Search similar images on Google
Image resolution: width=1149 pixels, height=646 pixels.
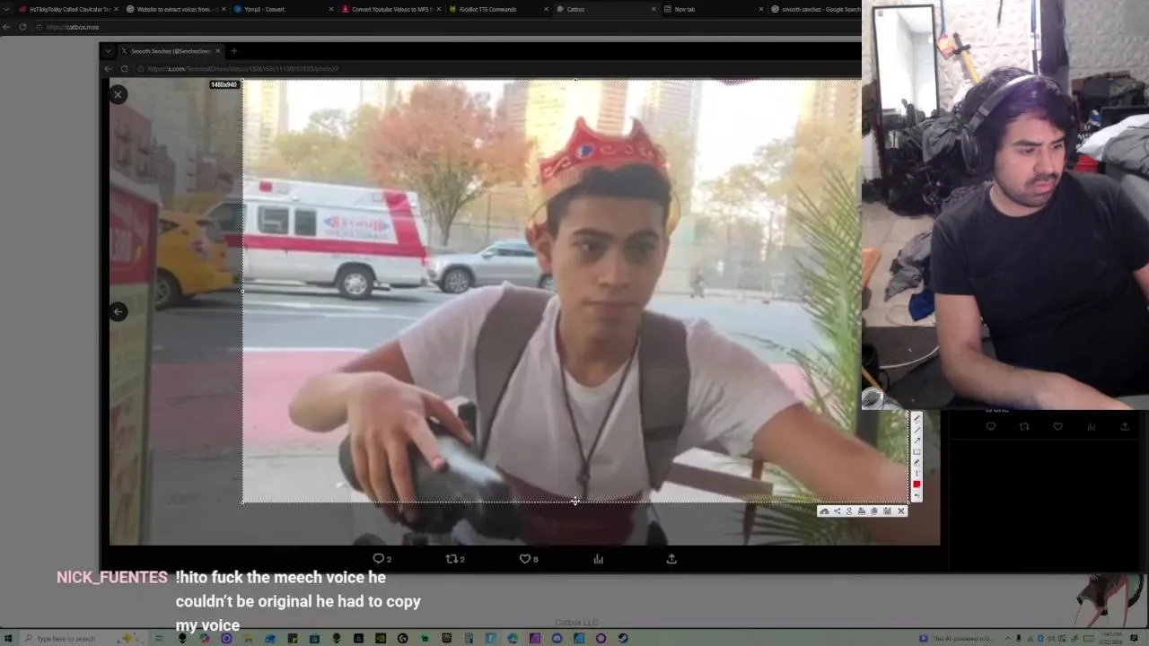[x=849, y=511]
